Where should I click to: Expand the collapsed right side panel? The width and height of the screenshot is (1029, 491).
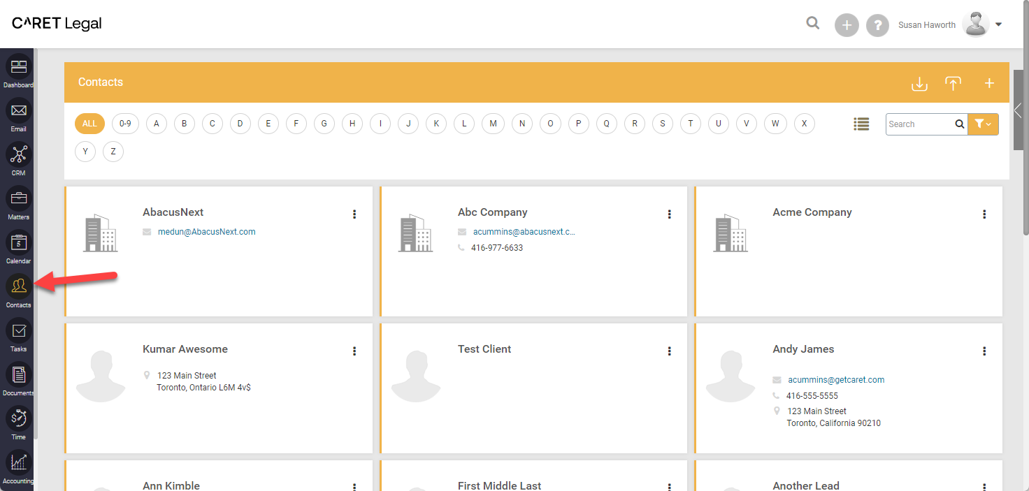point(1018,110)
